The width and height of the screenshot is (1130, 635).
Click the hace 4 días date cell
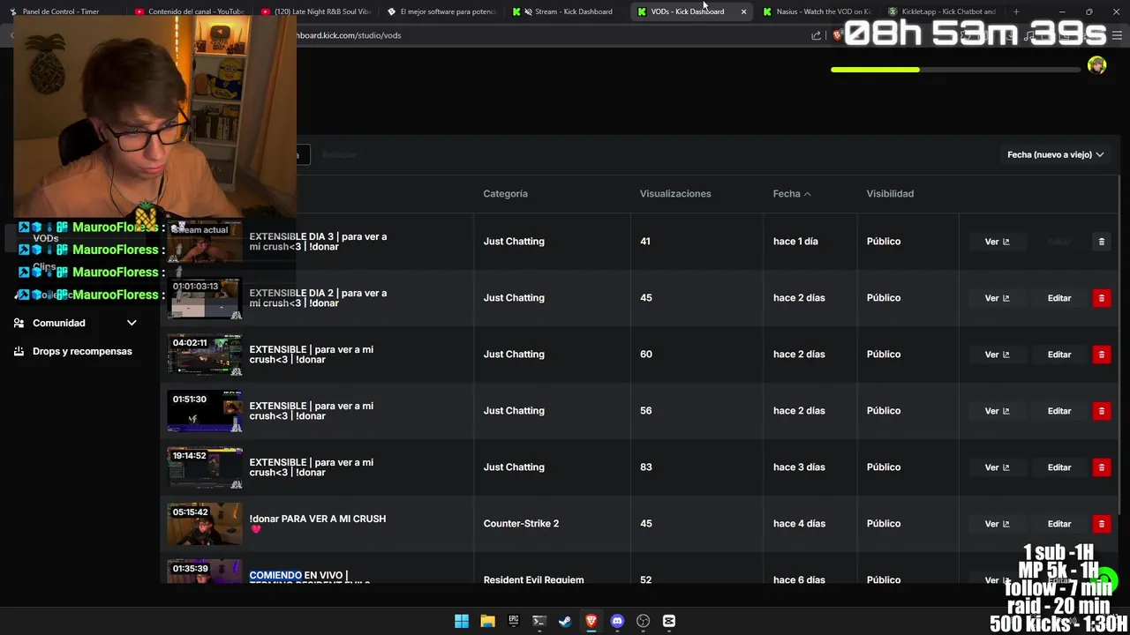pos(799,524)
